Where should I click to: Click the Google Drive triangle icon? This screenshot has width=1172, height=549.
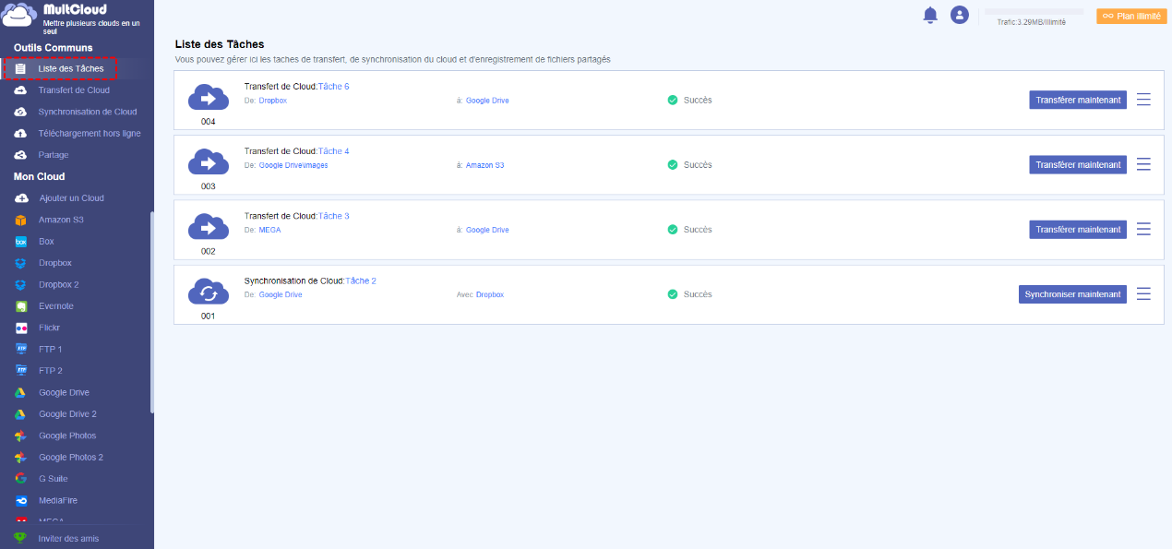(20, 392)
